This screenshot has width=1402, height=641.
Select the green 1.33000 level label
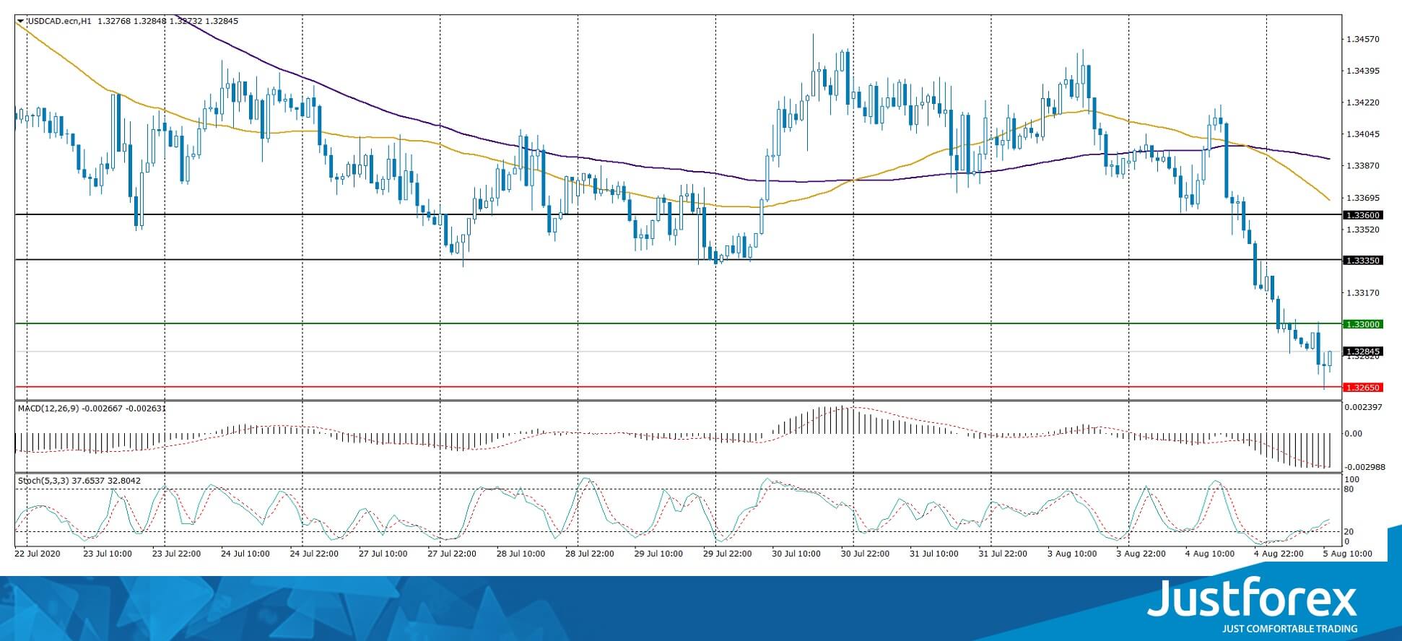coord(1362,324)
